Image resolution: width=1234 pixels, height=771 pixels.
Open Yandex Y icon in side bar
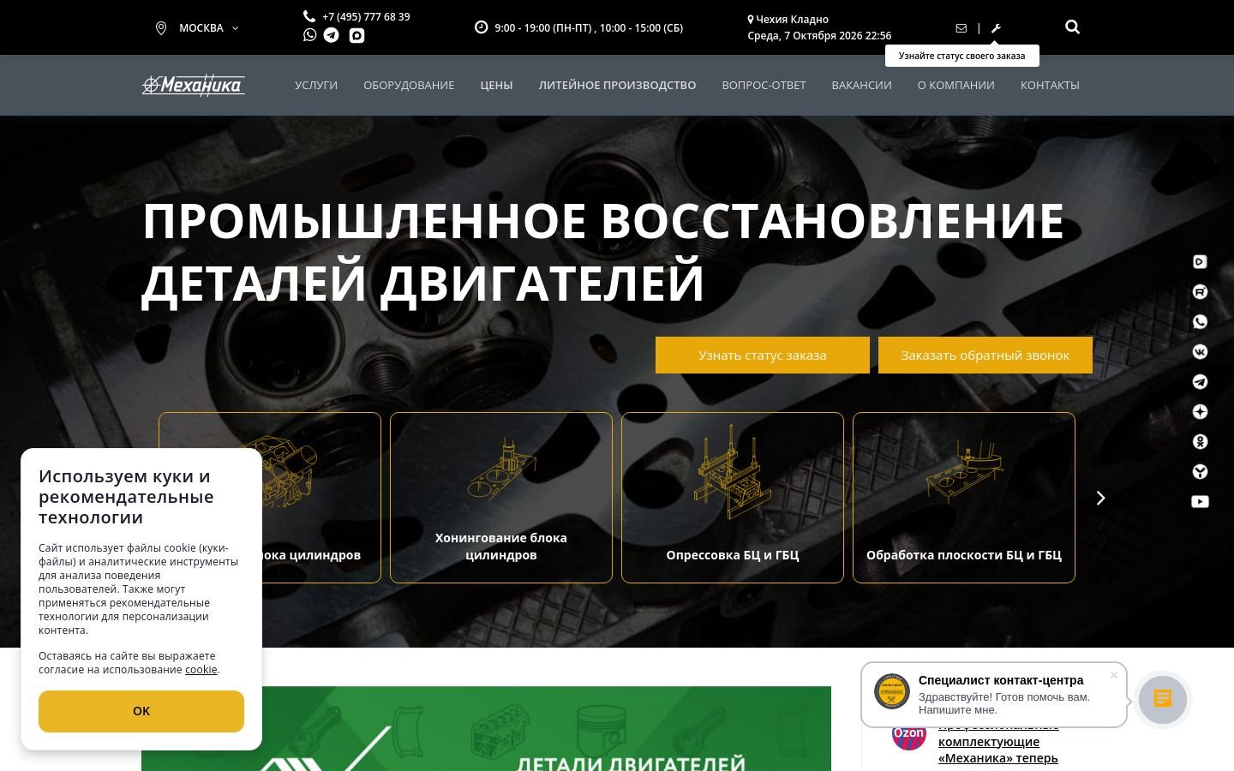coord(1200,472)
